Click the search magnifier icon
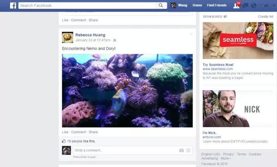The height and width of the screenshot is (167, 277). (161, 6)
